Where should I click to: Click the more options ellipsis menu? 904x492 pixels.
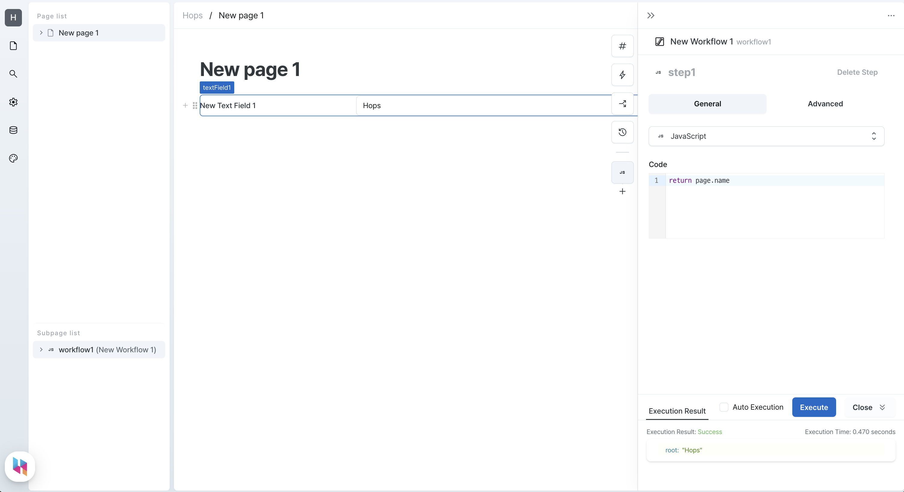click(x=891, y=16)
